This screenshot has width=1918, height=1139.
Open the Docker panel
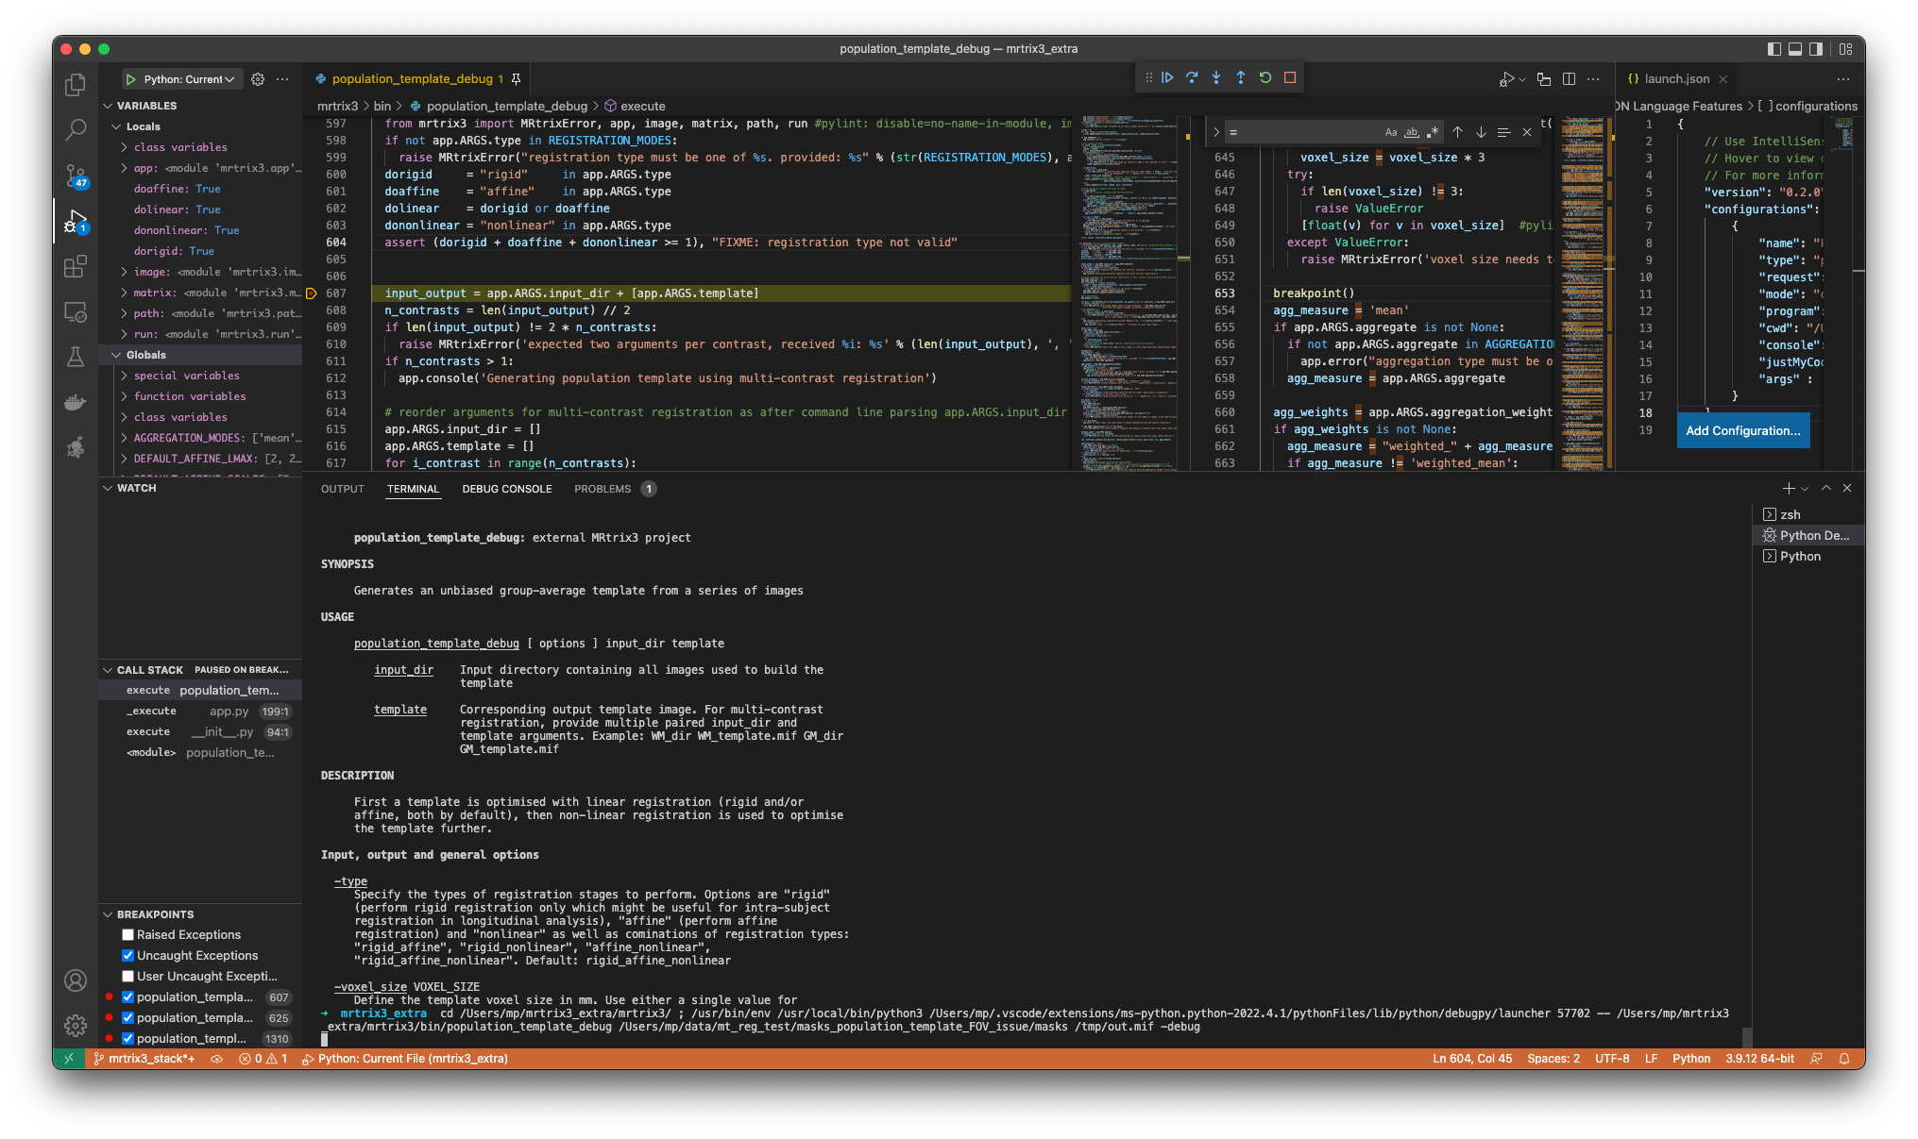76,402
